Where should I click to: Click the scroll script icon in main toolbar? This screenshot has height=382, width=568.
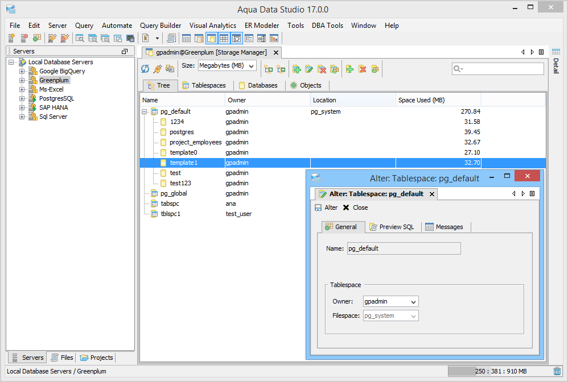pyautogui.click(x=171, y=38)
